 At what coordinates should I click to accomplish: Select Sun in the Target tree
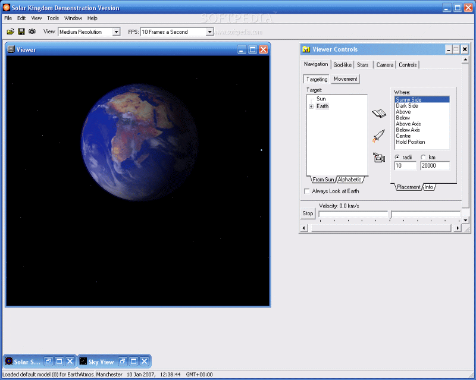321,99
